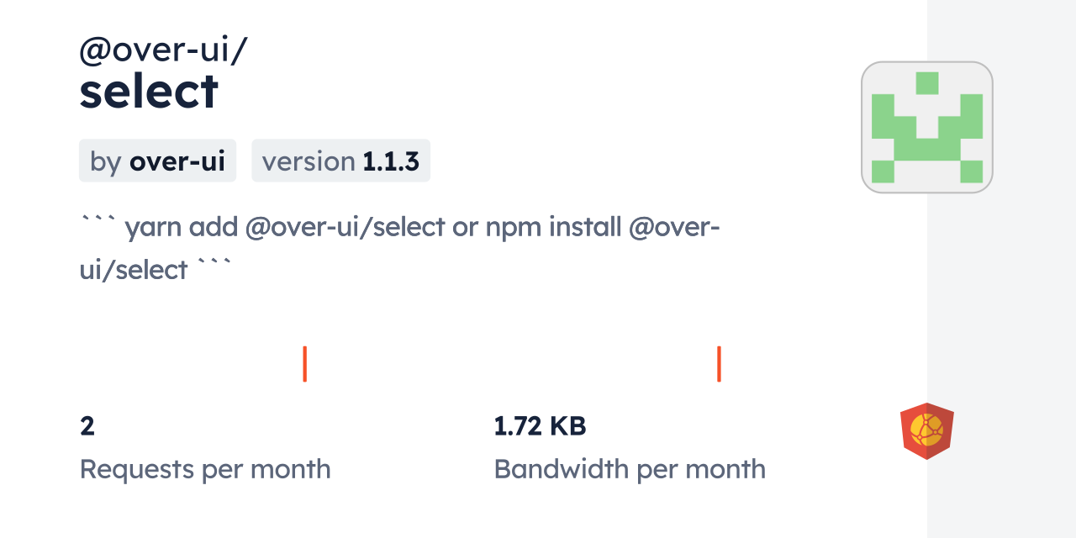This screenshot has width=1076, height=538.
Task: Click the "Bandwidth per month" label
Action: point(630,469)
